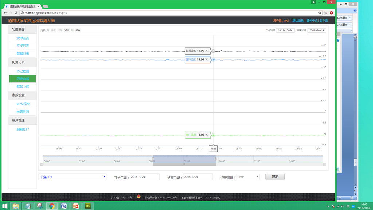Expand the 记录间隔 1min interval dropdown
This screenshot has width=373, height=210.
248,177
